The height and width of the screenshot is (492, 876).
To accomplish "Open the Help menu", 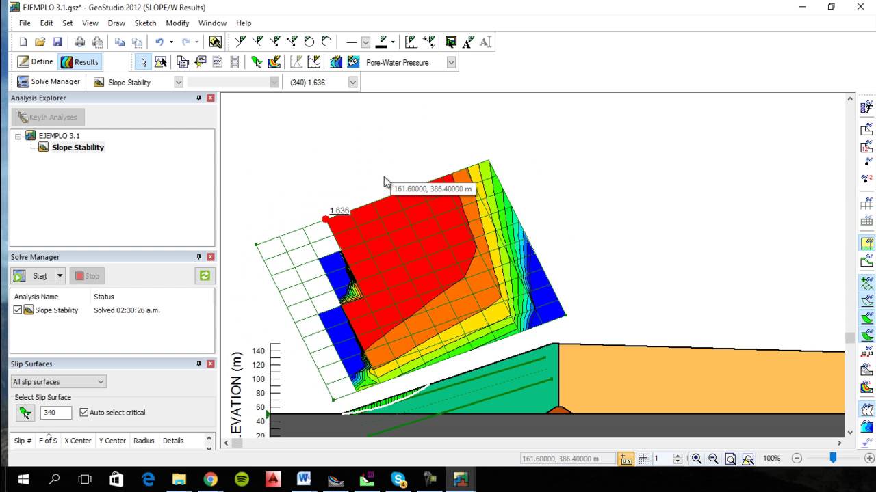I will [x=244, y=23].
